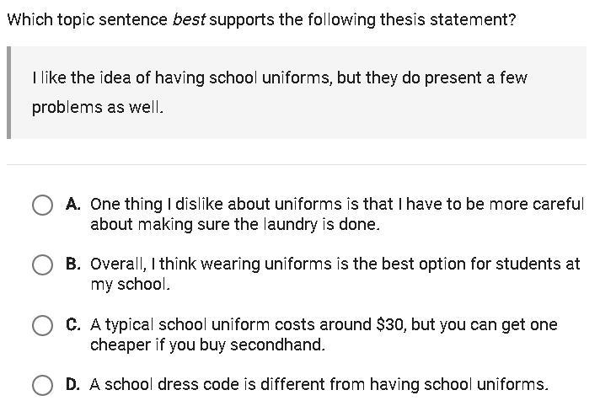
Task: Click the bold letter B. label
Action: coord(73,264)
